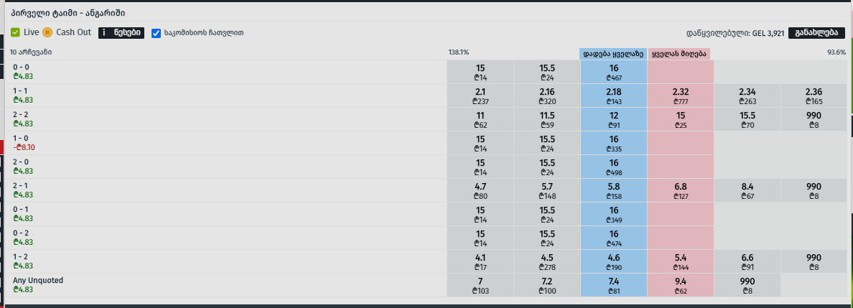Click the blue 'დადება ყველაზე' back-all header

613,53
